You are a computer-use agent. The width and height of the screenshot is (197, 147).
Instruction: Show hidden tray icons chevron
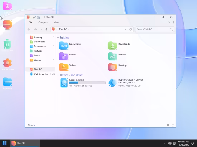(165, 143)
